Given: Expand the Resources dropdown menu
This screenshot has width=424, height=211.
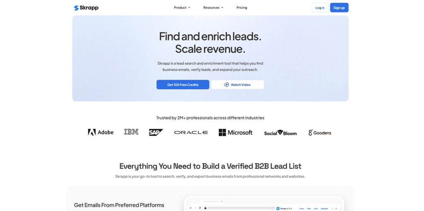Looking at the screenshot, I should coord(213,7).
